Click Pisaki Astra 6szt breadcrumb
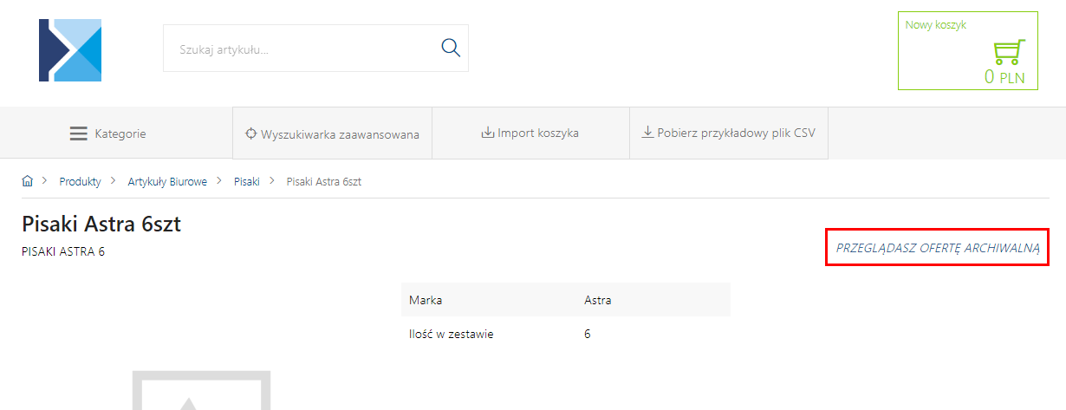 pos(323,181)
